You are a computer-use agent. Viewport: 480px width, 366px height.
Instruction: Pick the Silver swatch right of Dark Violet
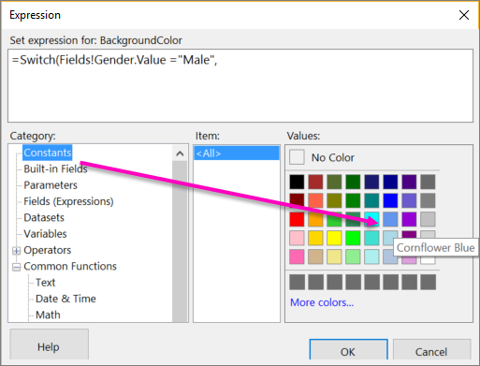(x=428, y=219)
